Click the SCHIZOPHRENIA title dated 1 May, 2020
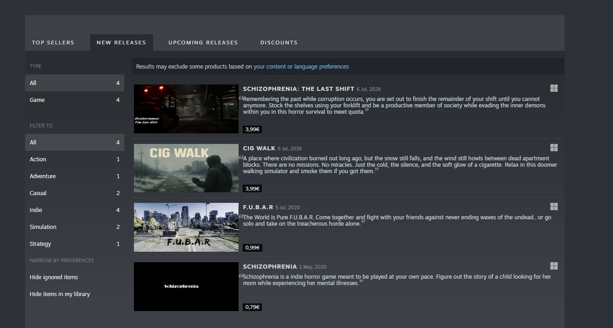 (270, 266)
